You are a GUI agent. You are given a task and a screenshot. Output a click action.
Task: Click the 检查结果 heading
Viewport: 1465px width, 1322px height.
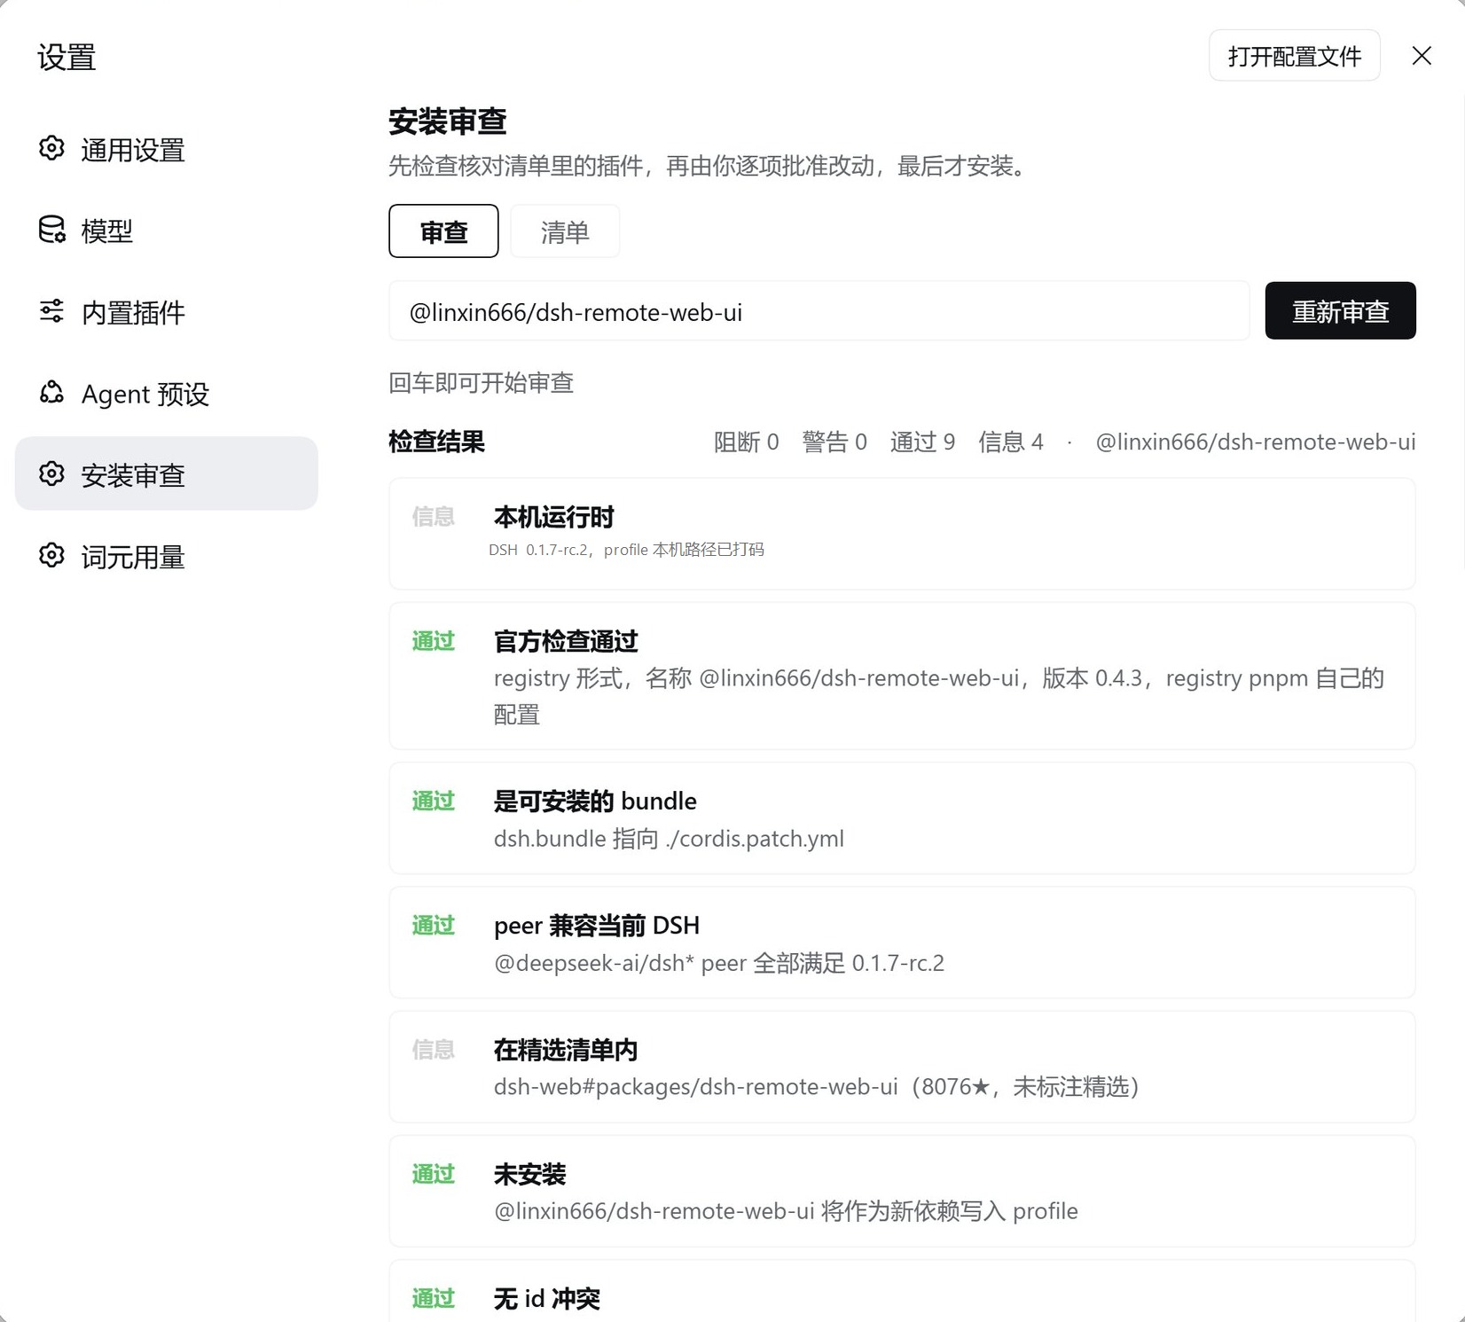pos(436,442)
